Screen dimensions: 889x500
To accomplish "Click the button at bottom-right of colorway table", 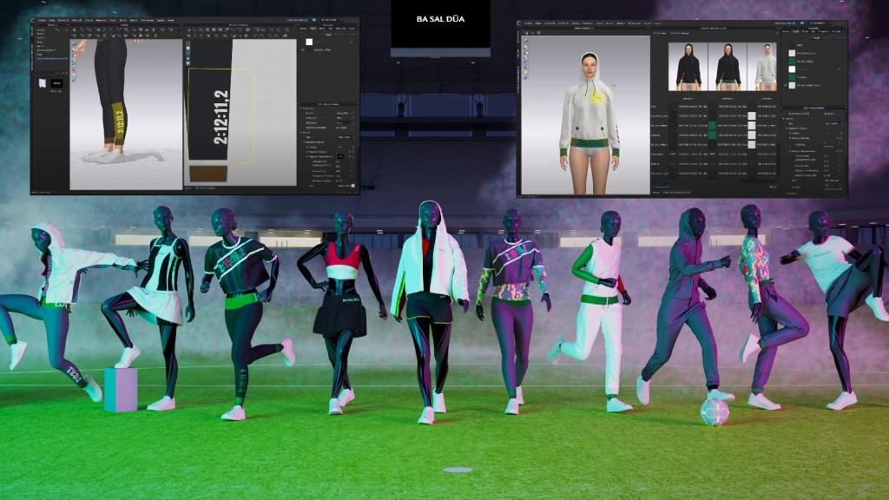I will tap(773, 186).
